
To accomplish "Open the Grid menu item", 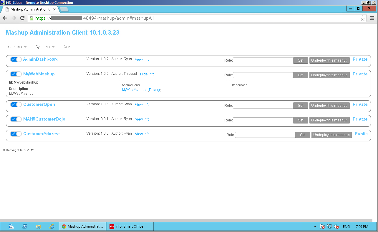I will click(67, 47).
